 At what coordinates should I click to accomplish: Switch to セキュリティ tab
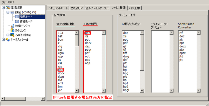(x=77, y=8)
